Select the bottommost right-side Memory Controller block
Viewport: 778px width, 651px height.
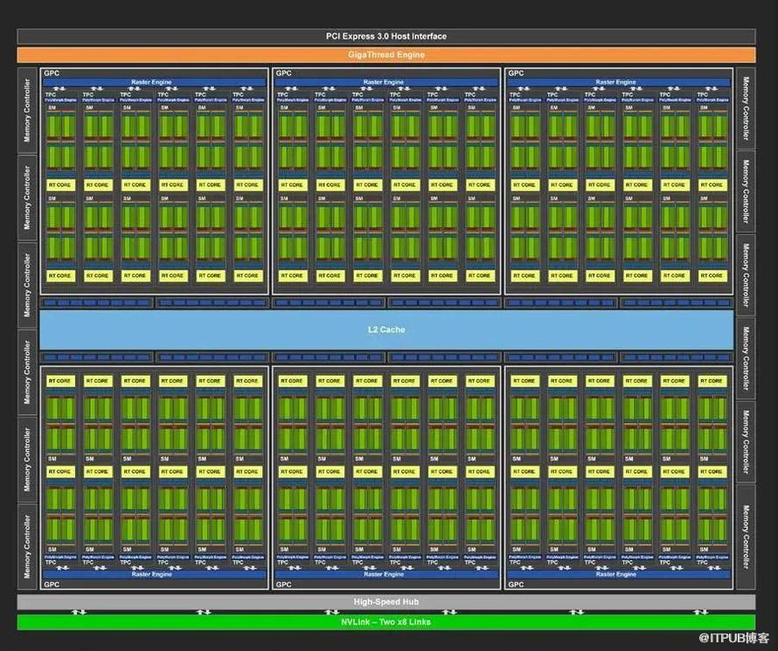click(746, 537)
